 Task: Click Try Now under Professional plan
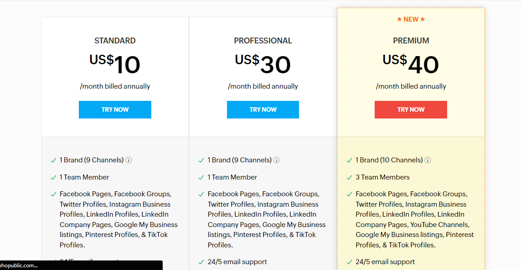(x=263, y=109)
